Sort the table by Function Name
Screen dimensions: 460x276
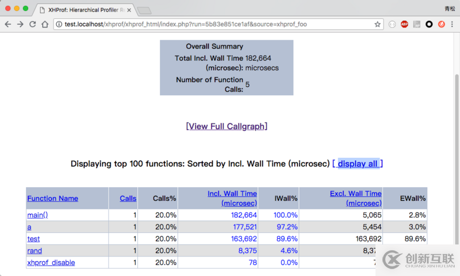point(52,199)
